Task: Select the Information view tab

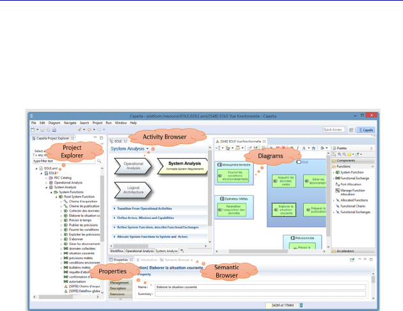Action: coord(146,260)
